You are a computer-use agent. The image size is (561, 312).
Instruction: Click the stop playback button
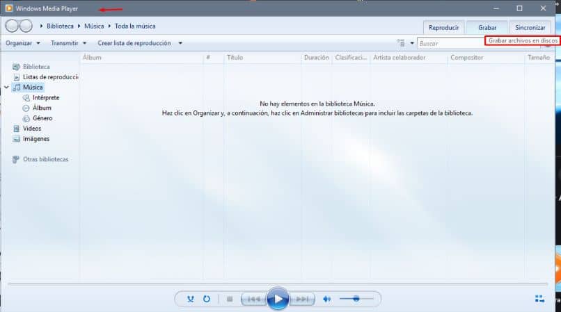tap(230, 299)
